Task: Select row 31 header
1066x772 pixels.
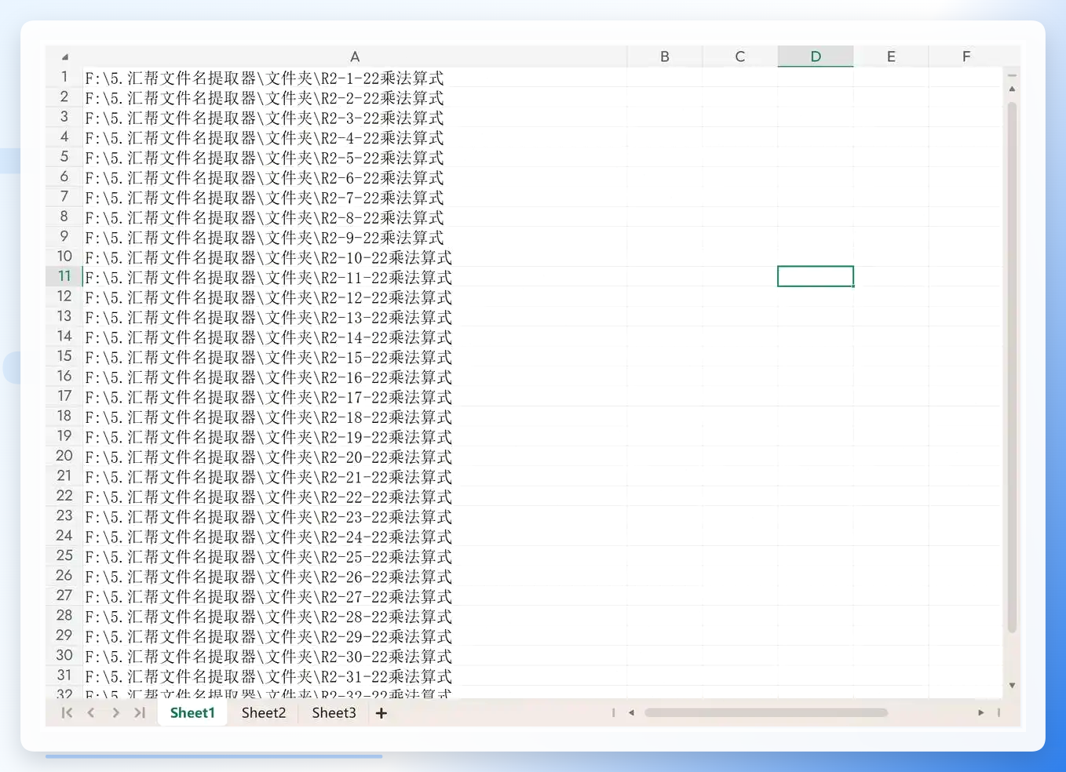Action: coord(64,675)
